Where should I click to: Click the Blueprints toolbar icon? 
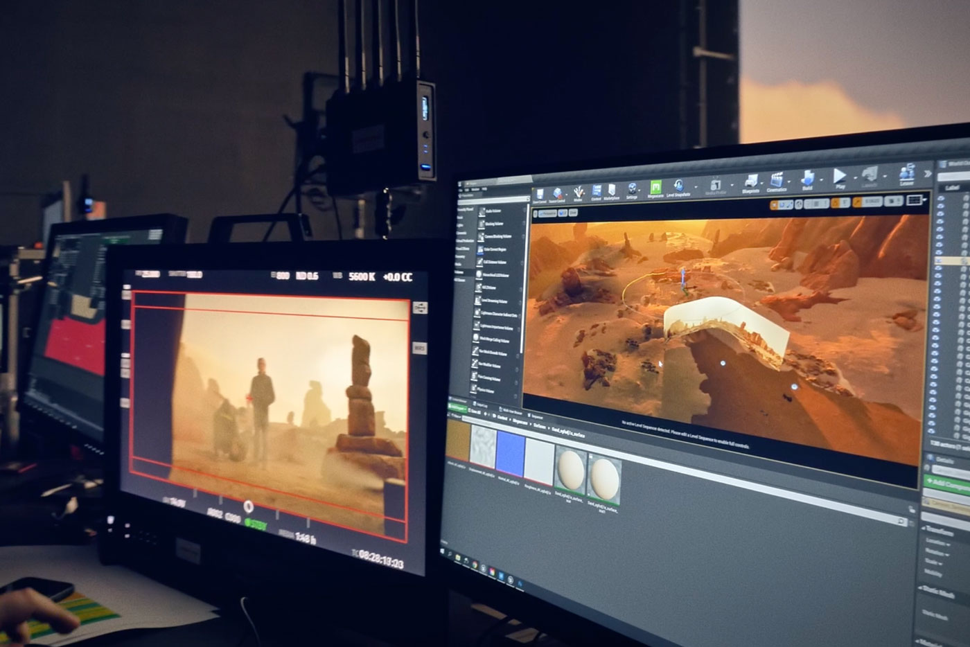(751, 182)
